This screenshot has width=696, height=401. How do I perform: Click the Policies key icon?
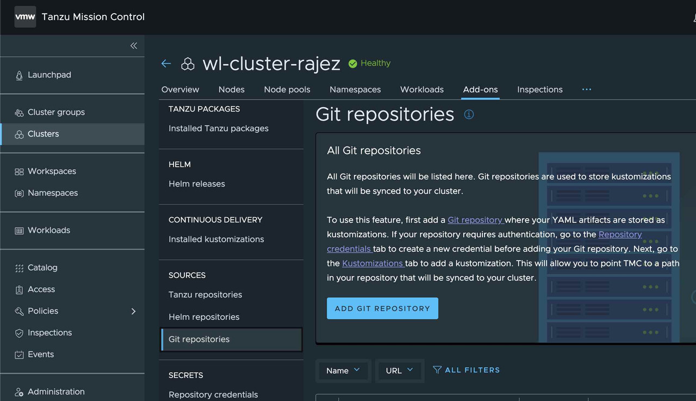pyautogui.click(x=19, y=311)
